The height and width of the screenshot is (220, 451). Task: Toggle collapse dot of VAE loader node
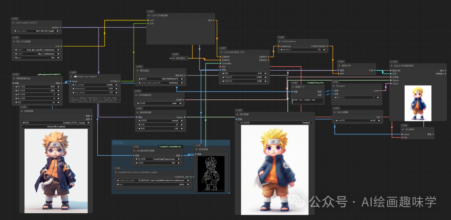(334, 112)
